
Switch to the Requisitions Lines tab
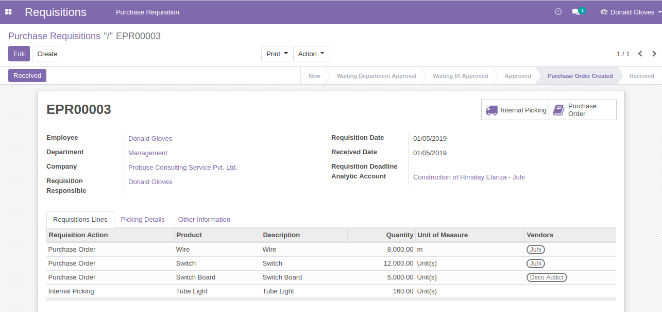(80, 219)
